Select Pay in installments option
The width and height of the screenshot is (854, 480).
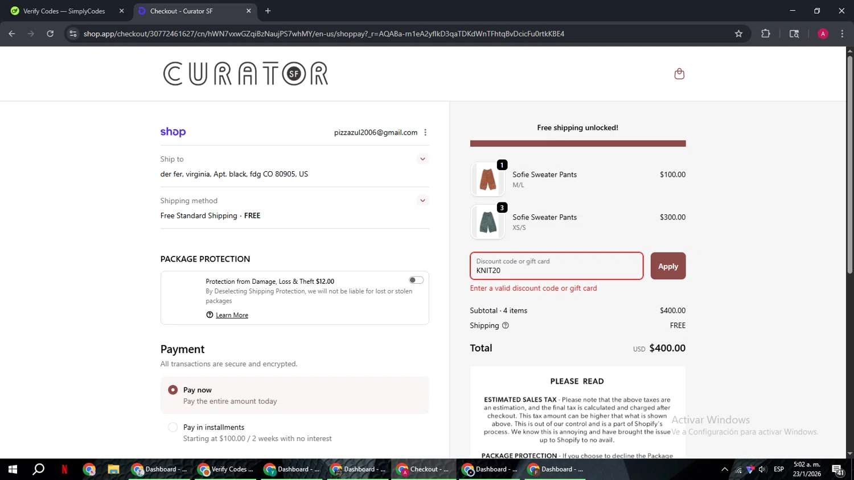[x=173, y=427]
